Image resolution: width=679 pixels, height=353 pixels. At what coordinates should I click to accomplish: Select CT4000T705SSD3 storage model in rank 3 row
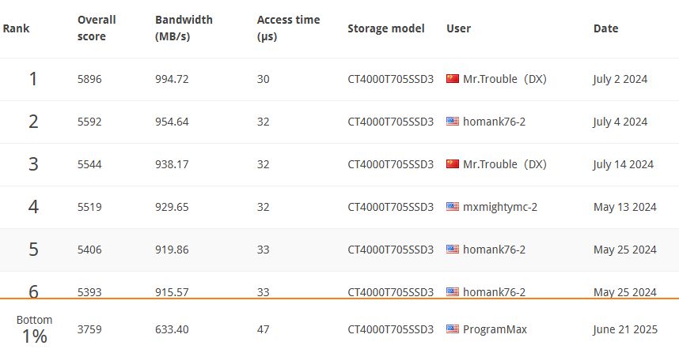point(391,164)
